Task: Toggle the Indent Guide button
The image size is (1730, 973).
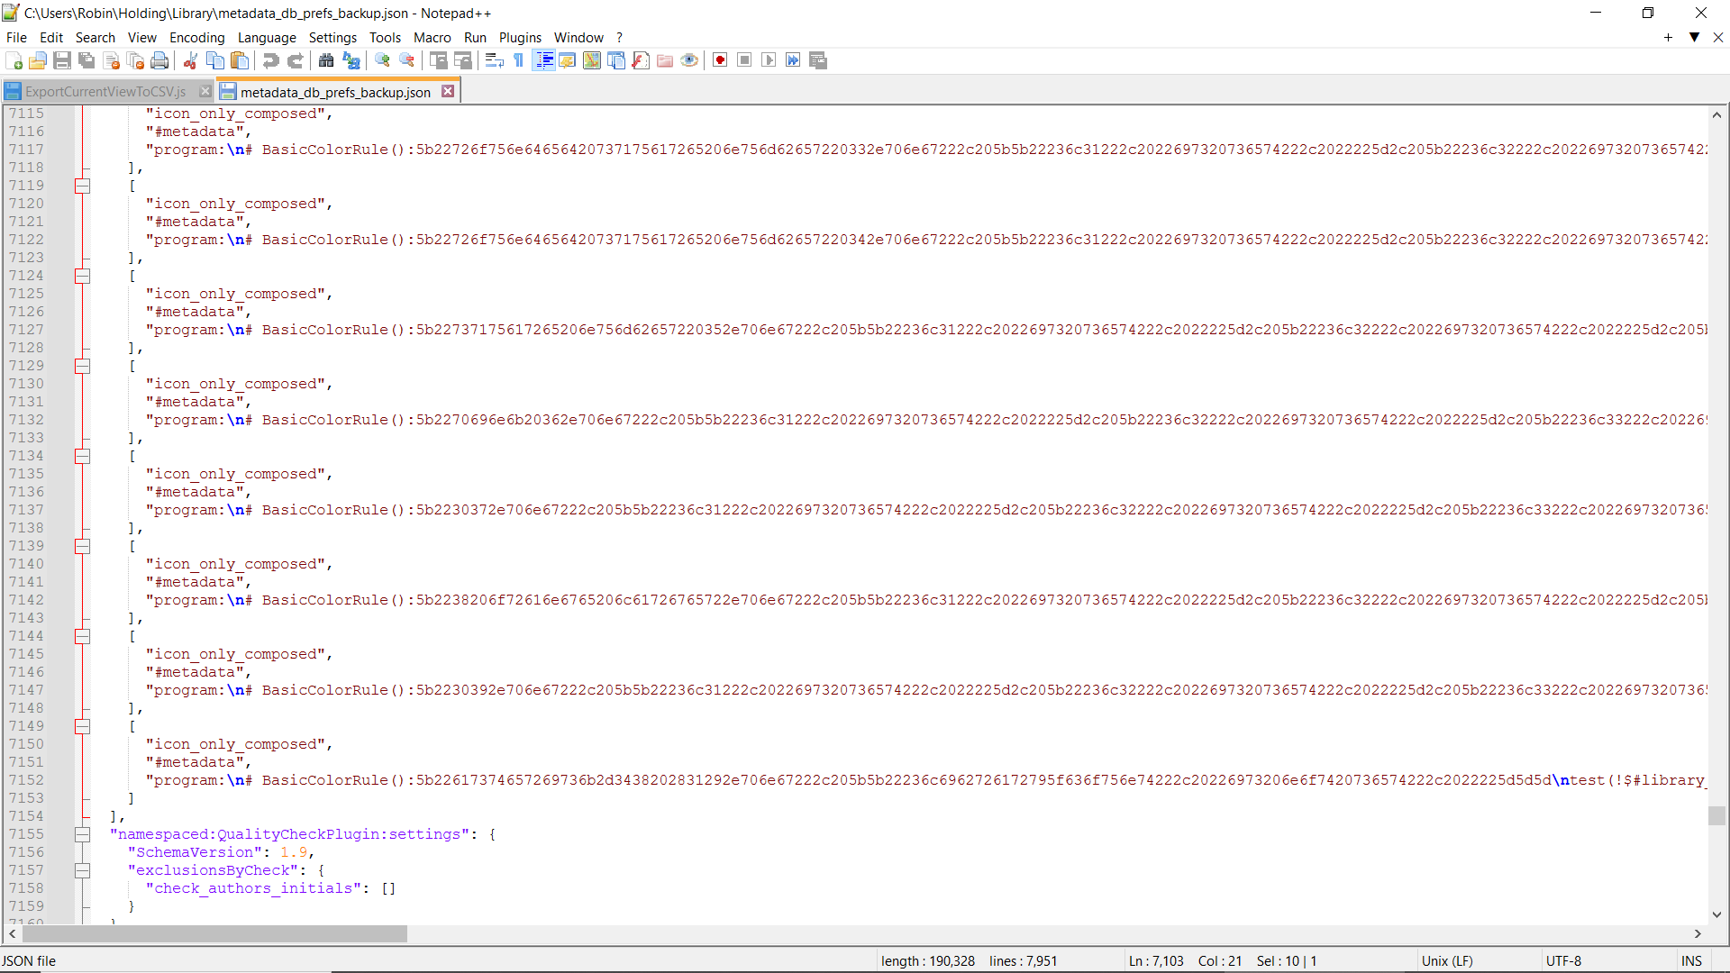Action: (x=544, y=60)
